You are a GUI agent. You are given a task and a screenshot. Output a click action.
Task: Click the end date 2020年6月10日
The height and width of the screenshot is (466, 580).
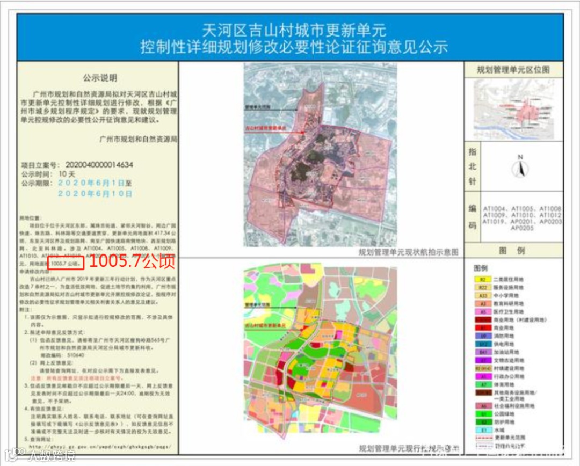[x=95, y=194]
